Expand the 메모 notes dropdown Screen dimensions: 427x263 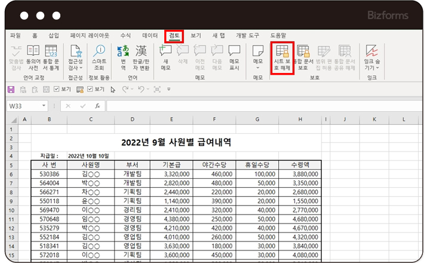tap(258, 68)
